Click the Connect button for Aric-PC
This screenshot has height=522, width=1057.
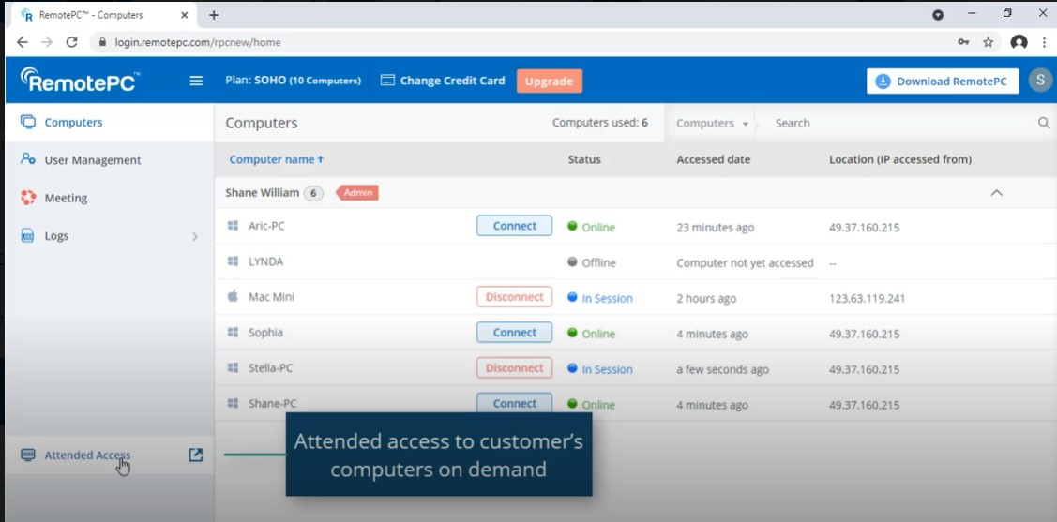tap(514, 226)
